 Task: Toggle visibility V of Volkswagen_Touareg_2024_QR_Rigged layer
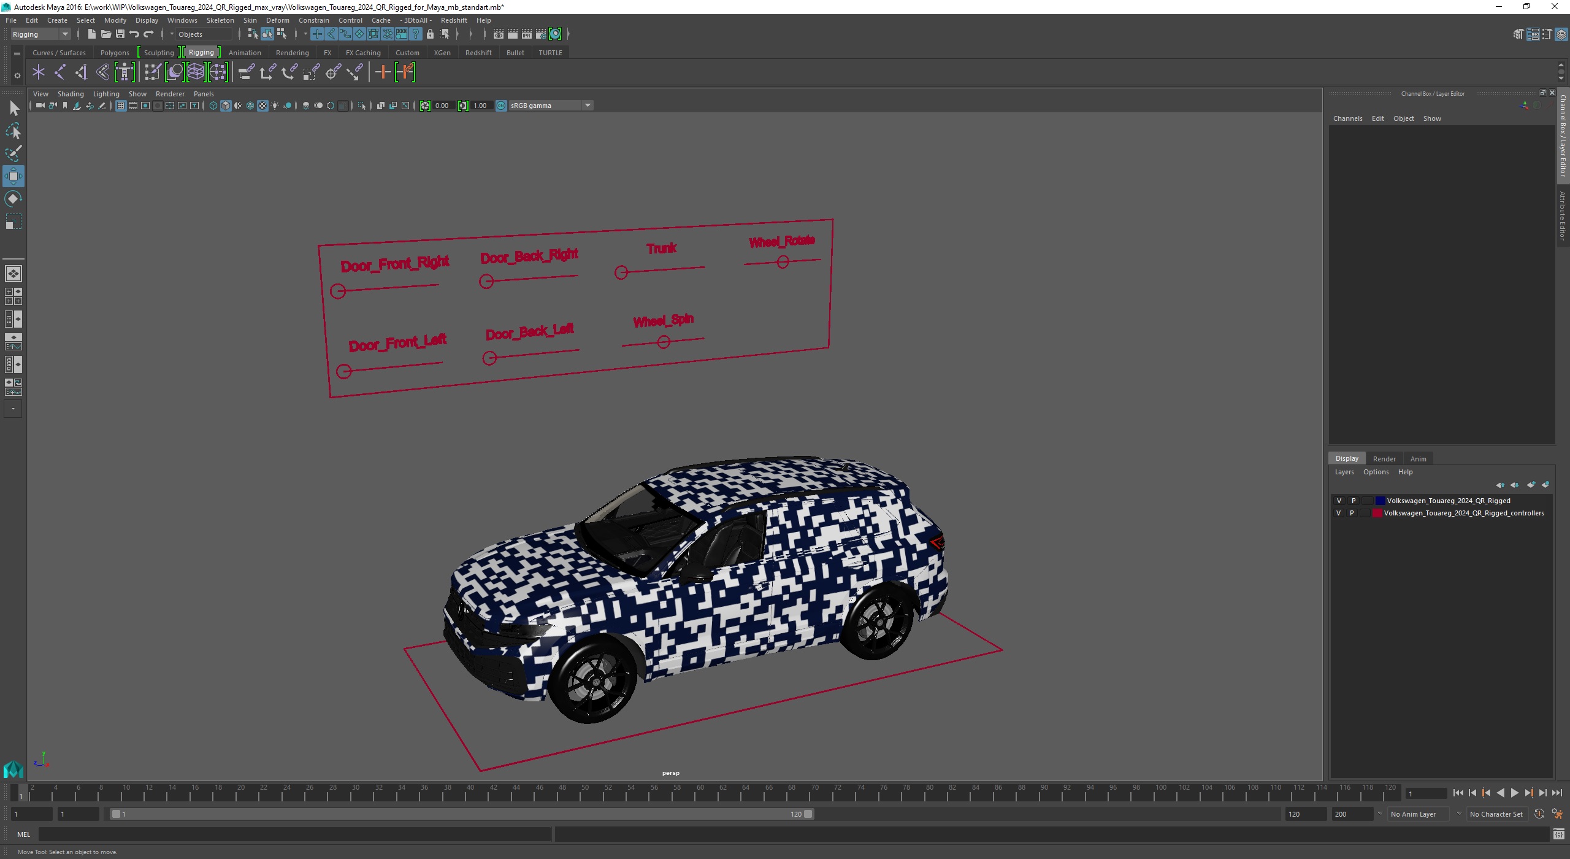coord(1339,501)
